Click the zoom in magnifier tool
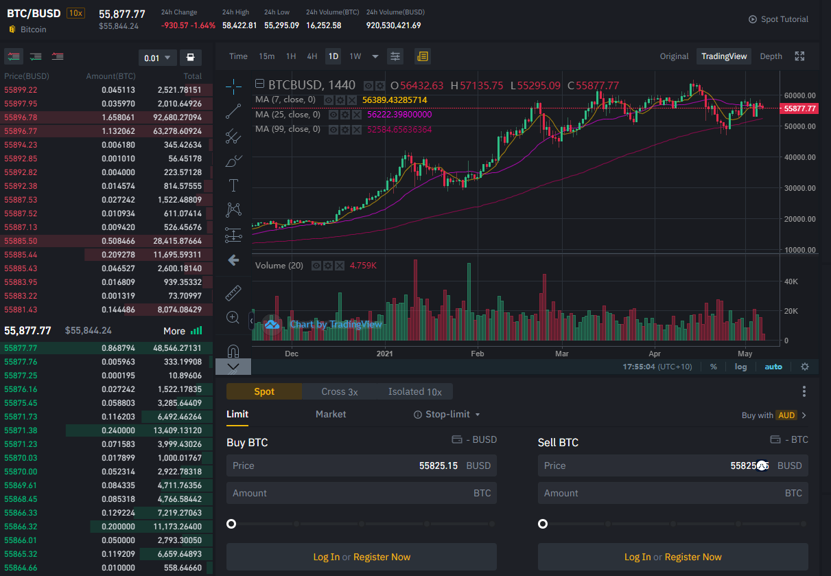 pos(233,317)
